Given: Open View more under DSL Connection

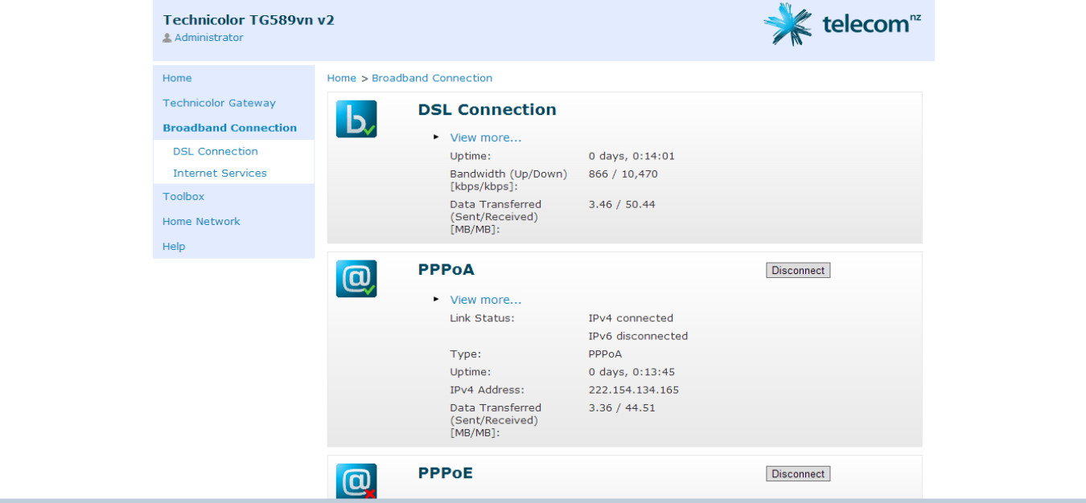Looking at the screenshot, I should click(x=485, y=137).
